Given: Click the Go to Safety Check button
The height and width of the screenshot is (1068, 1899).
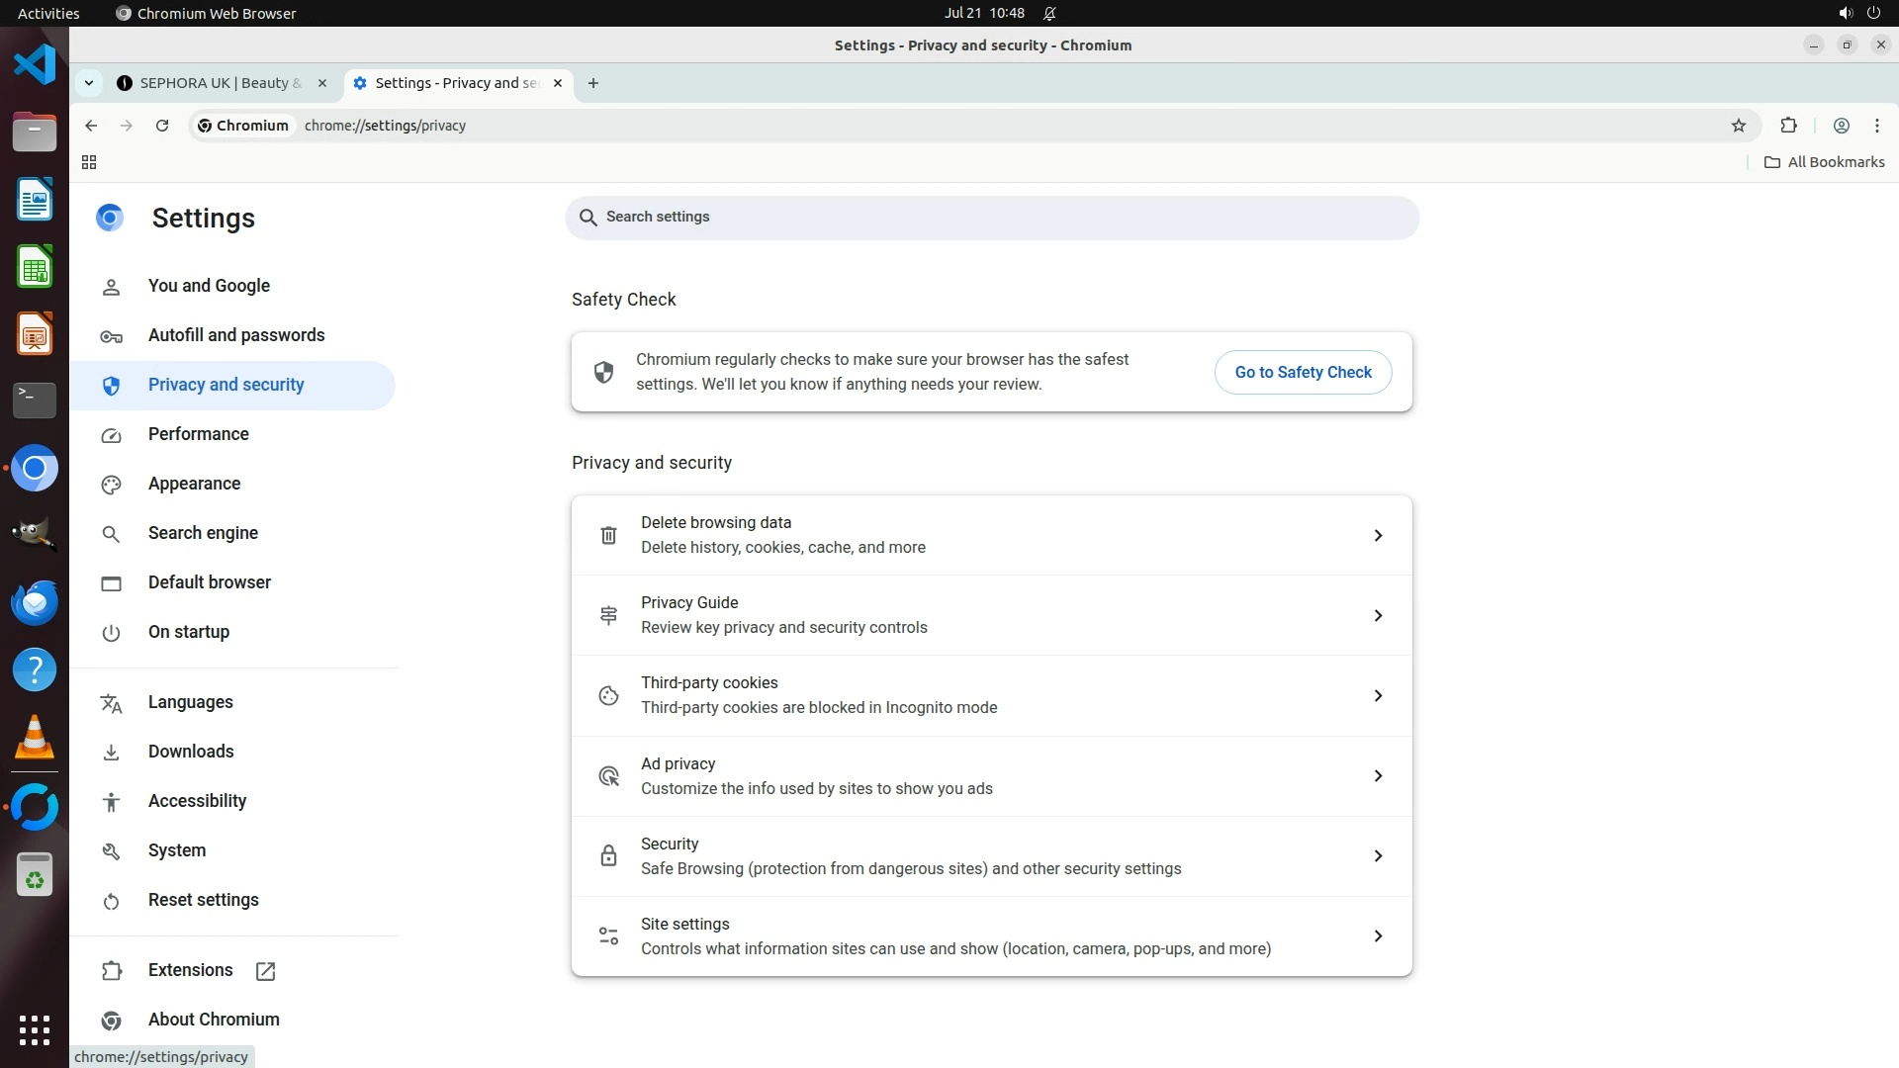Looking at the screenshot, I should point(1302,372).
